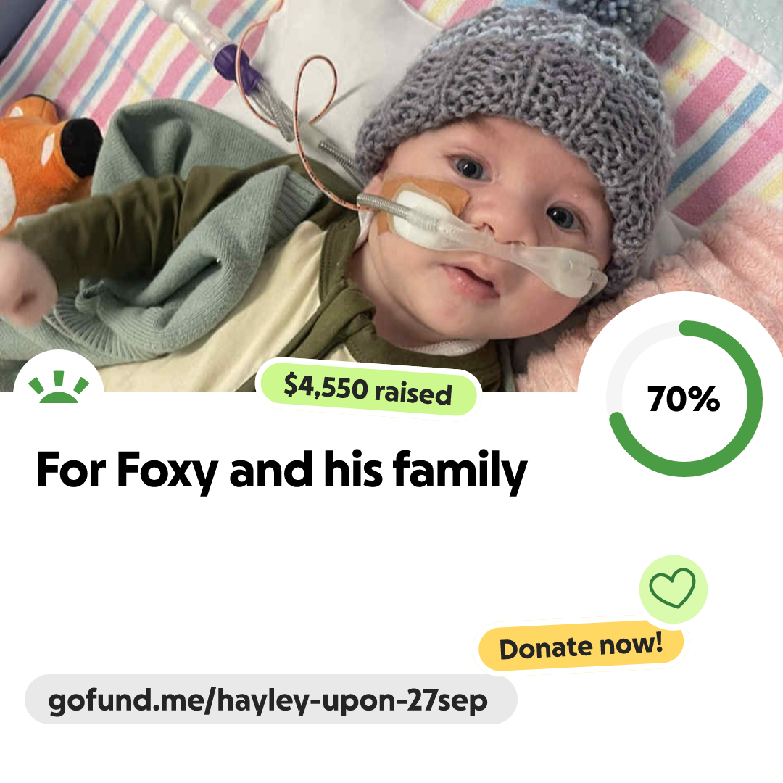Click the Donate now! button
This screenshot has width=783, height=783.
pos(581,646)
